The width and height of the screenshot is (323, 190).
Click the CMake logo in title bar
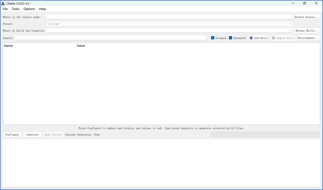point(3,3)
